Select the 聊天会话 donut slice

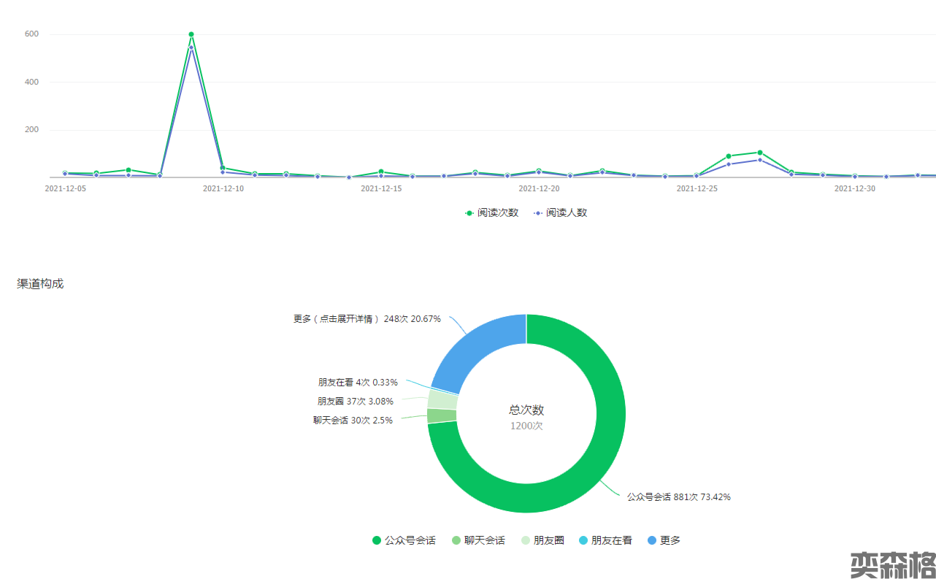point(442,415)
